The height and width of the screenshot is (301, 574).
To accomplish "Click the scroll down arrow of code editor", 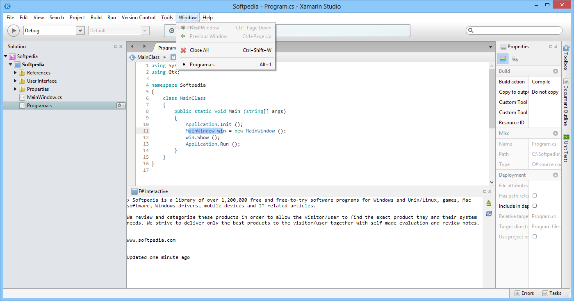I will tap(492, 182).
